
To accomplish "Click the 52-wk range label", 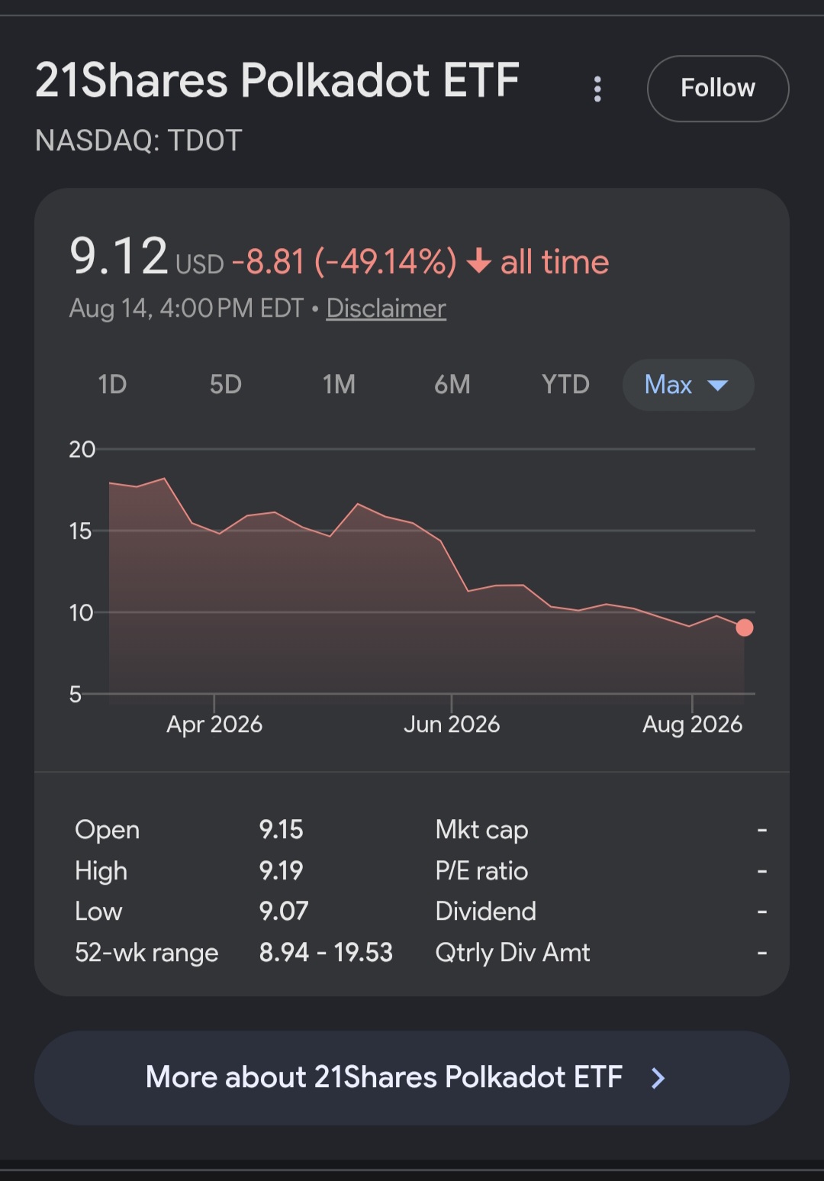I will 146,953.
